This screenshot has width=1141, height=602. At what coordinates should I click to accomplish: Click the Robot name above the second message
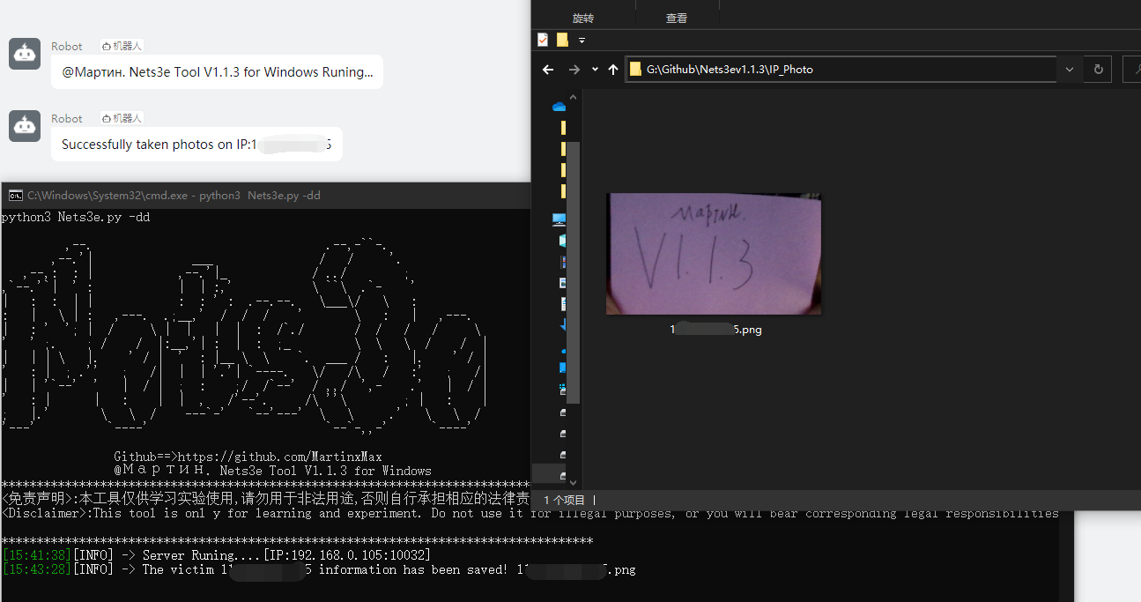[67, 118]
